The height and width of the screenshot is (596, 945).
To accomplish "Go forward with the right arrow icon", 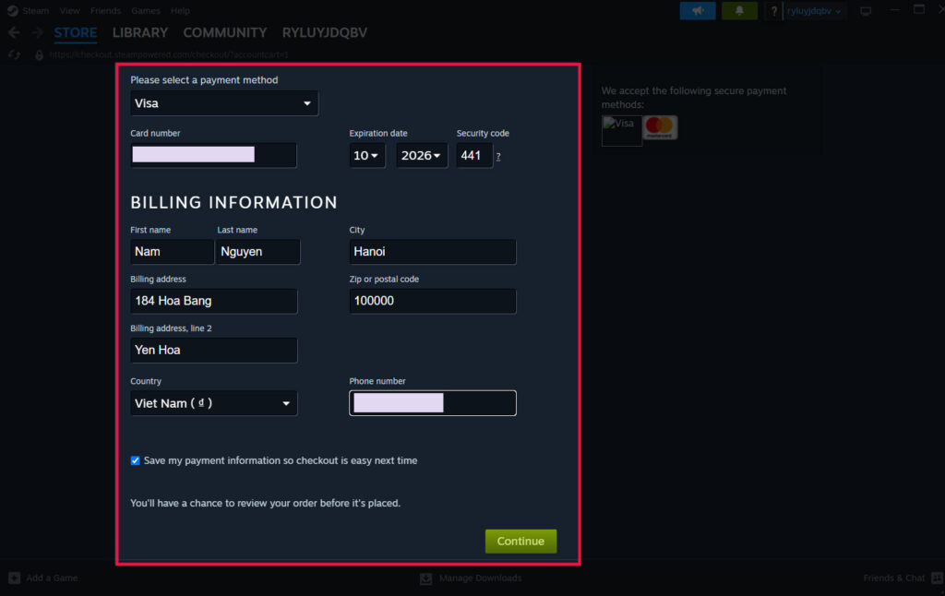I will (x=37, y=32).
